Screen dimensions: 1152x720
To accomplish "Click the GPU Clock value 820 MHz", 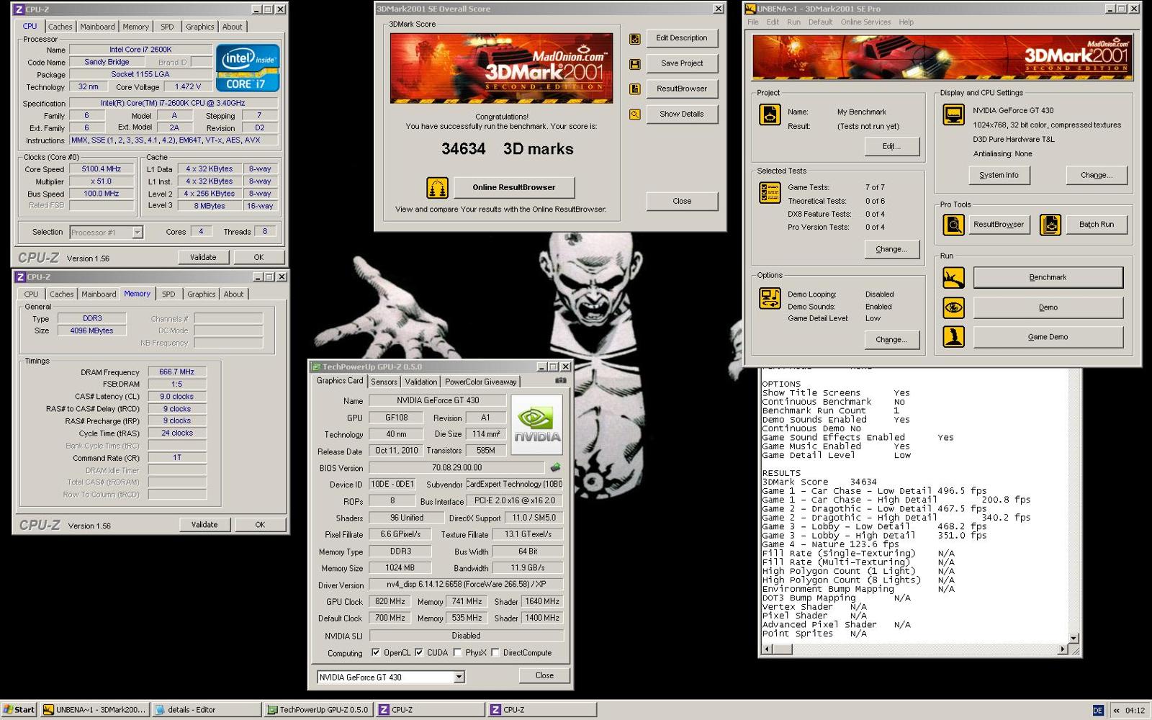I will pos(390,602).
